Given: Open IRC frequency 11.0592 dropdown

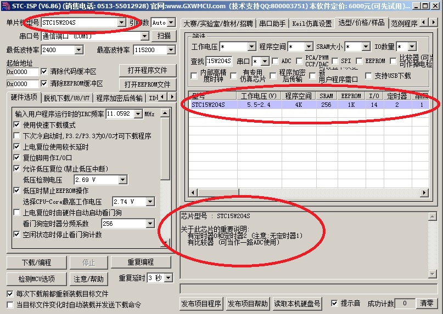Looking at the screenshot, I should pos(138,113).
